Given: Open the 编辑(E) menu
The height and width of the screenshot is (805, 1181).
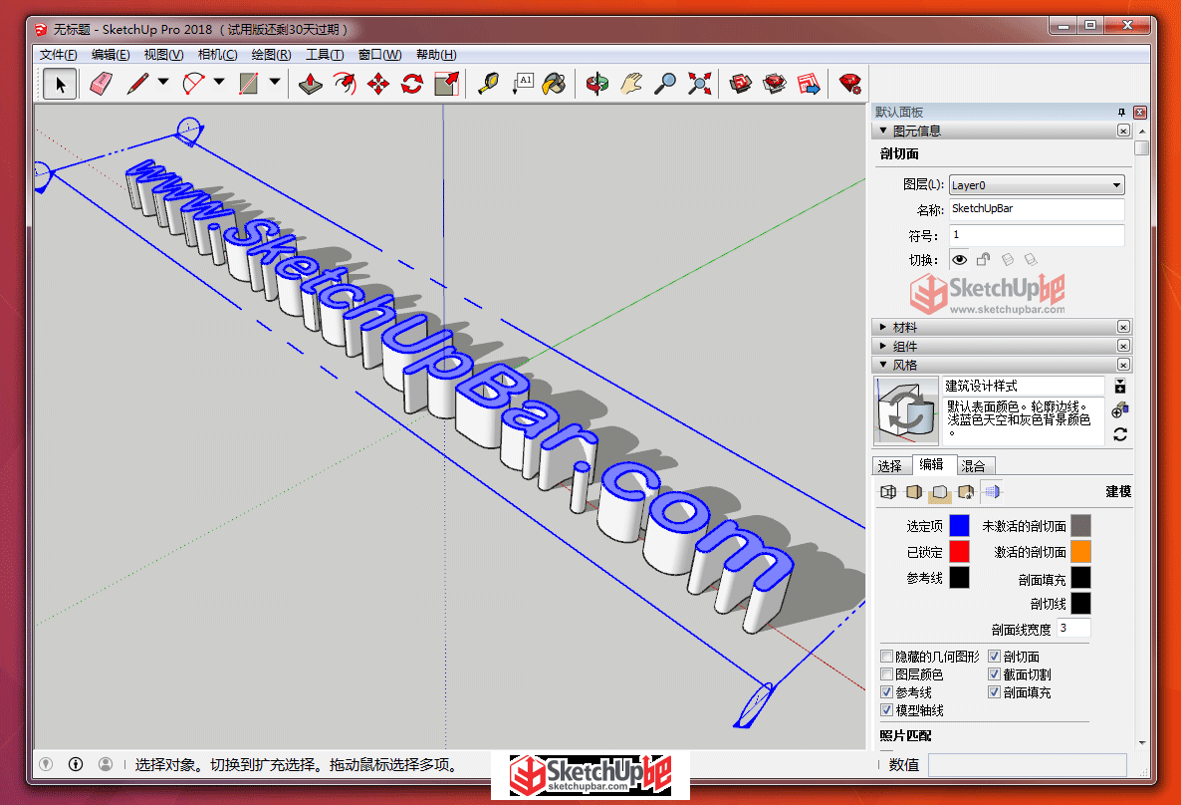Looking at the screenshot, I should [110, 55].
